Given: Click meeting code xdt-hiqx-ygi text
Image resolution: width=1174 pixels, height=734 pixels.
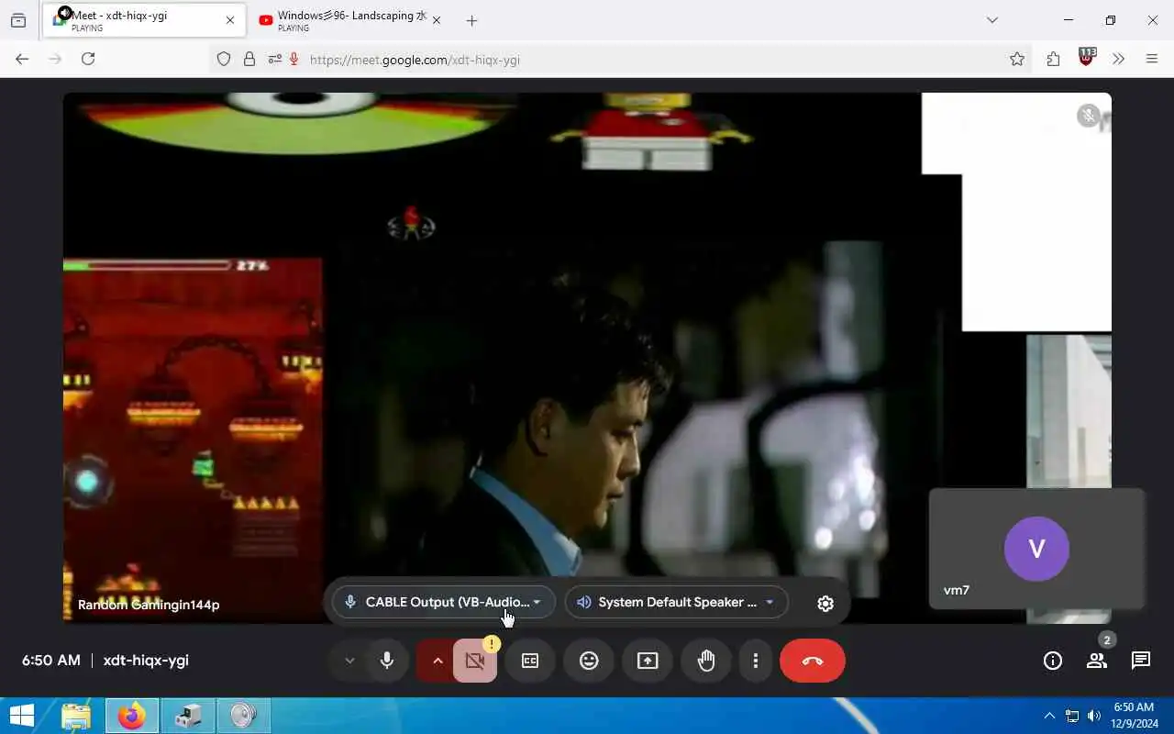Looking at the screenshot, I should point(146,660).
